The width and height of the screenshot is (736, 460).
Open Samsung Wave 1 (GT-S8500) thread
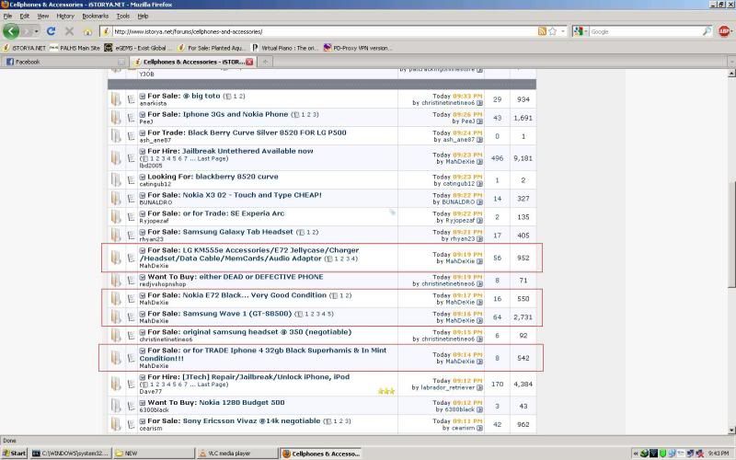click(x=226, y=313)
